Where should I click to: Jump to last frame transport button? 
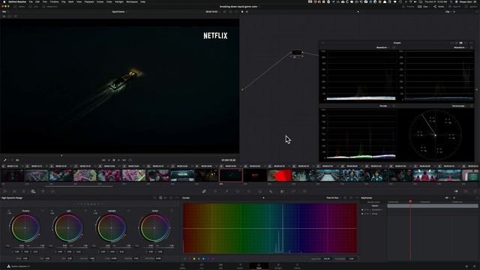(x=124, y=160)
